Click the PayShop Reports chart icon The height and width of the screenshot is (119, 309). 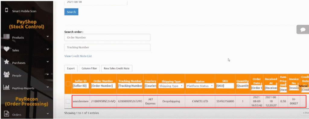7,87
